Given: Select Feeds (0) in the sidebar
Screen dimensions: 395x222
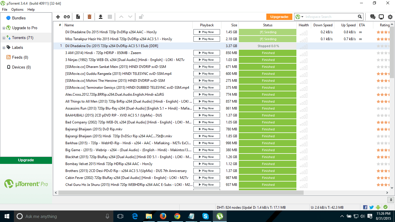Looking at the screenshot, I should pyautogui.click(x=20, y=57).
